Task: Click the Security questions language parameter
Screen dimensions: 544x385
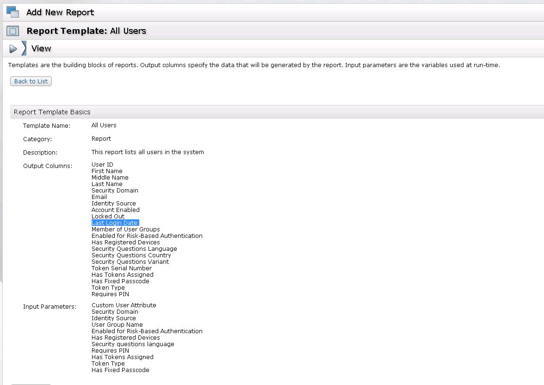Action: pyautogui.click(x=133, y=344)
